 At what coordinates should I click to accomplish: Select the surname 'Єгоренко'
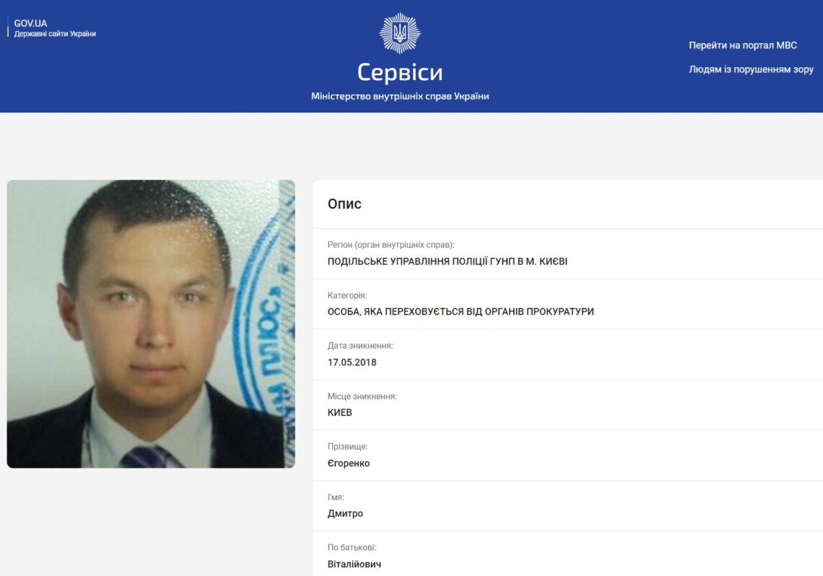[349, 463]
